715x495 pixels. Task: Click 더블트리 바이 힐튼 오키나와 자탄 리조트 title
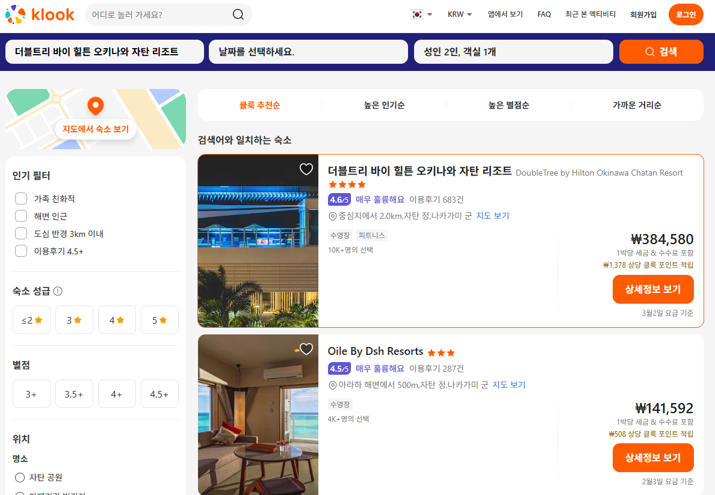pyautogui.click(x=419, y=171)
